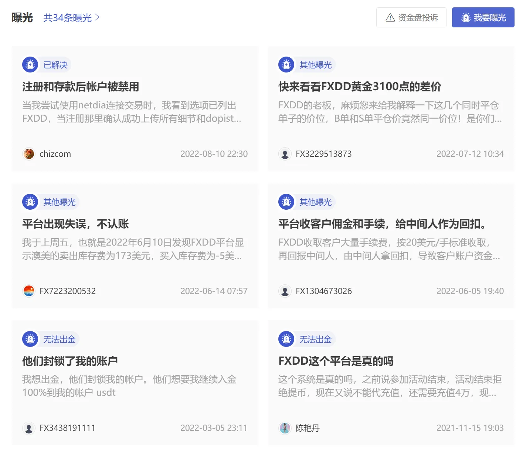Click siren icon on 平台出现失误 card
The height and width of the screenshot is (449, 516).
click(30, 202)
